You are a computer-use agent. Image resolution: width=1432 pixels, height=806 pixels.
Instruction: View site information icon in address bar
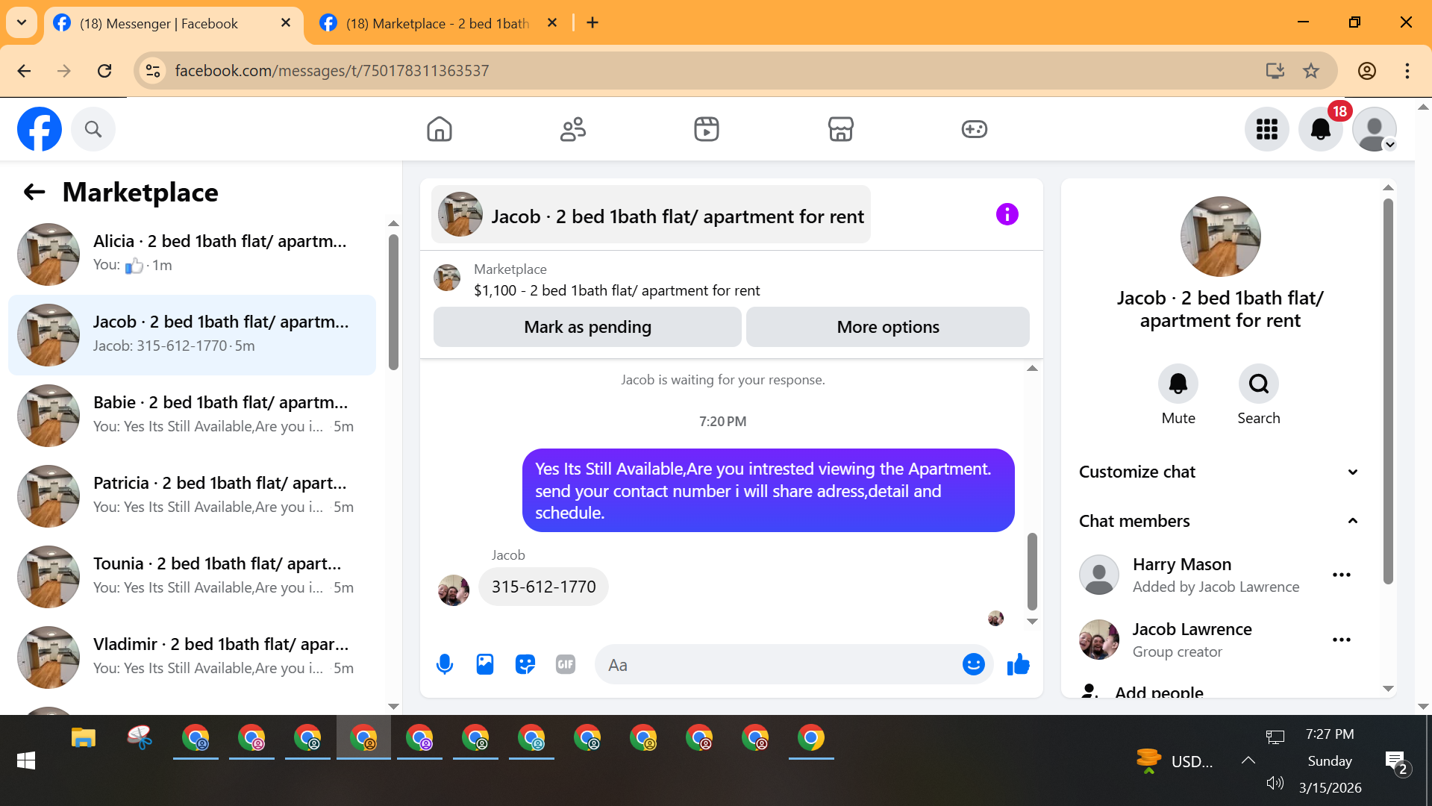point(153,71)
